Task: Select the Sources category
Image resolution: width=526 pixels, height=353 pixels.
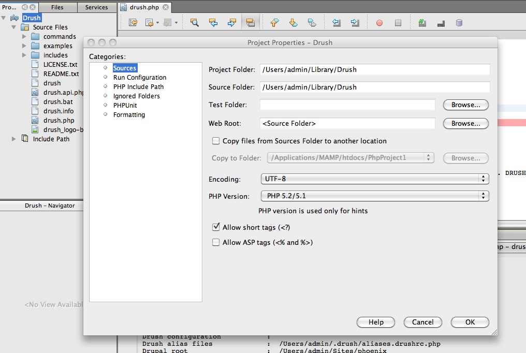Action: (x=125, y=68)
